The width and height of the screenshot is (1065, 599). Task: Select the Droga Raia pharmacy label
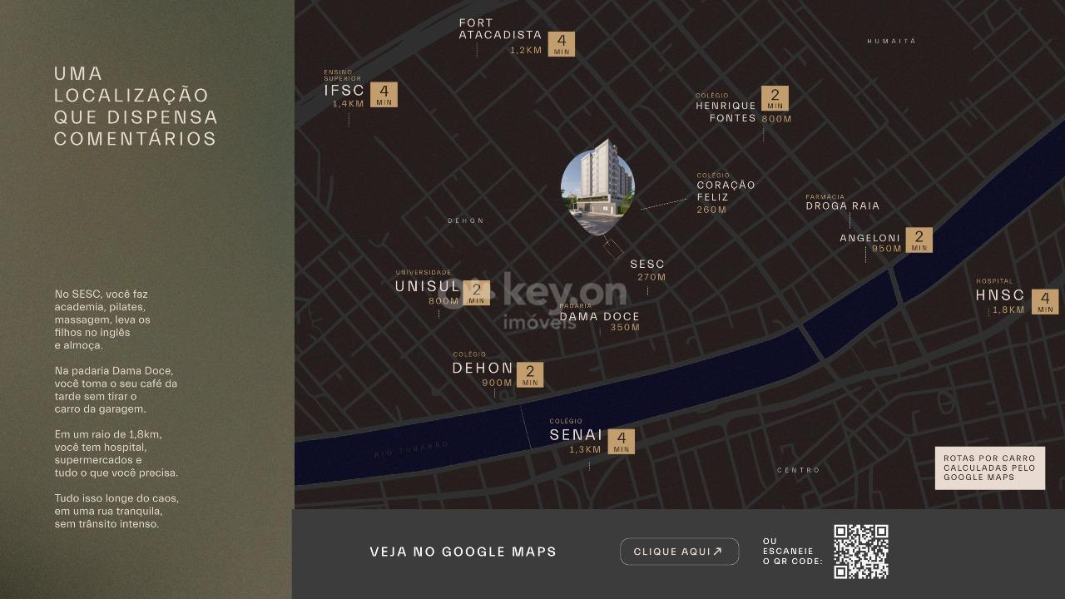[x=842, y=205]
